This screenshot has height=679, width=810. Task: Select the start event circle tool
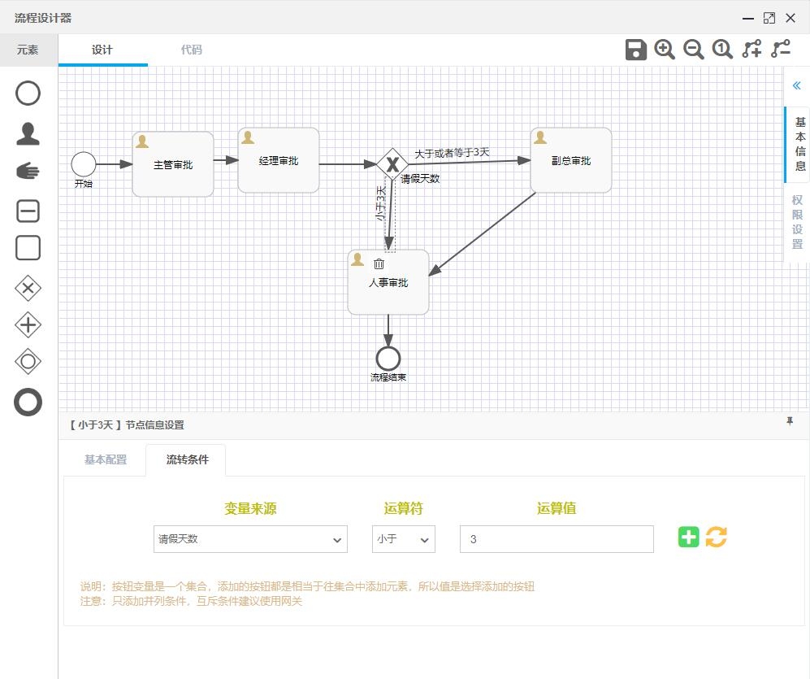click(28, 93)
